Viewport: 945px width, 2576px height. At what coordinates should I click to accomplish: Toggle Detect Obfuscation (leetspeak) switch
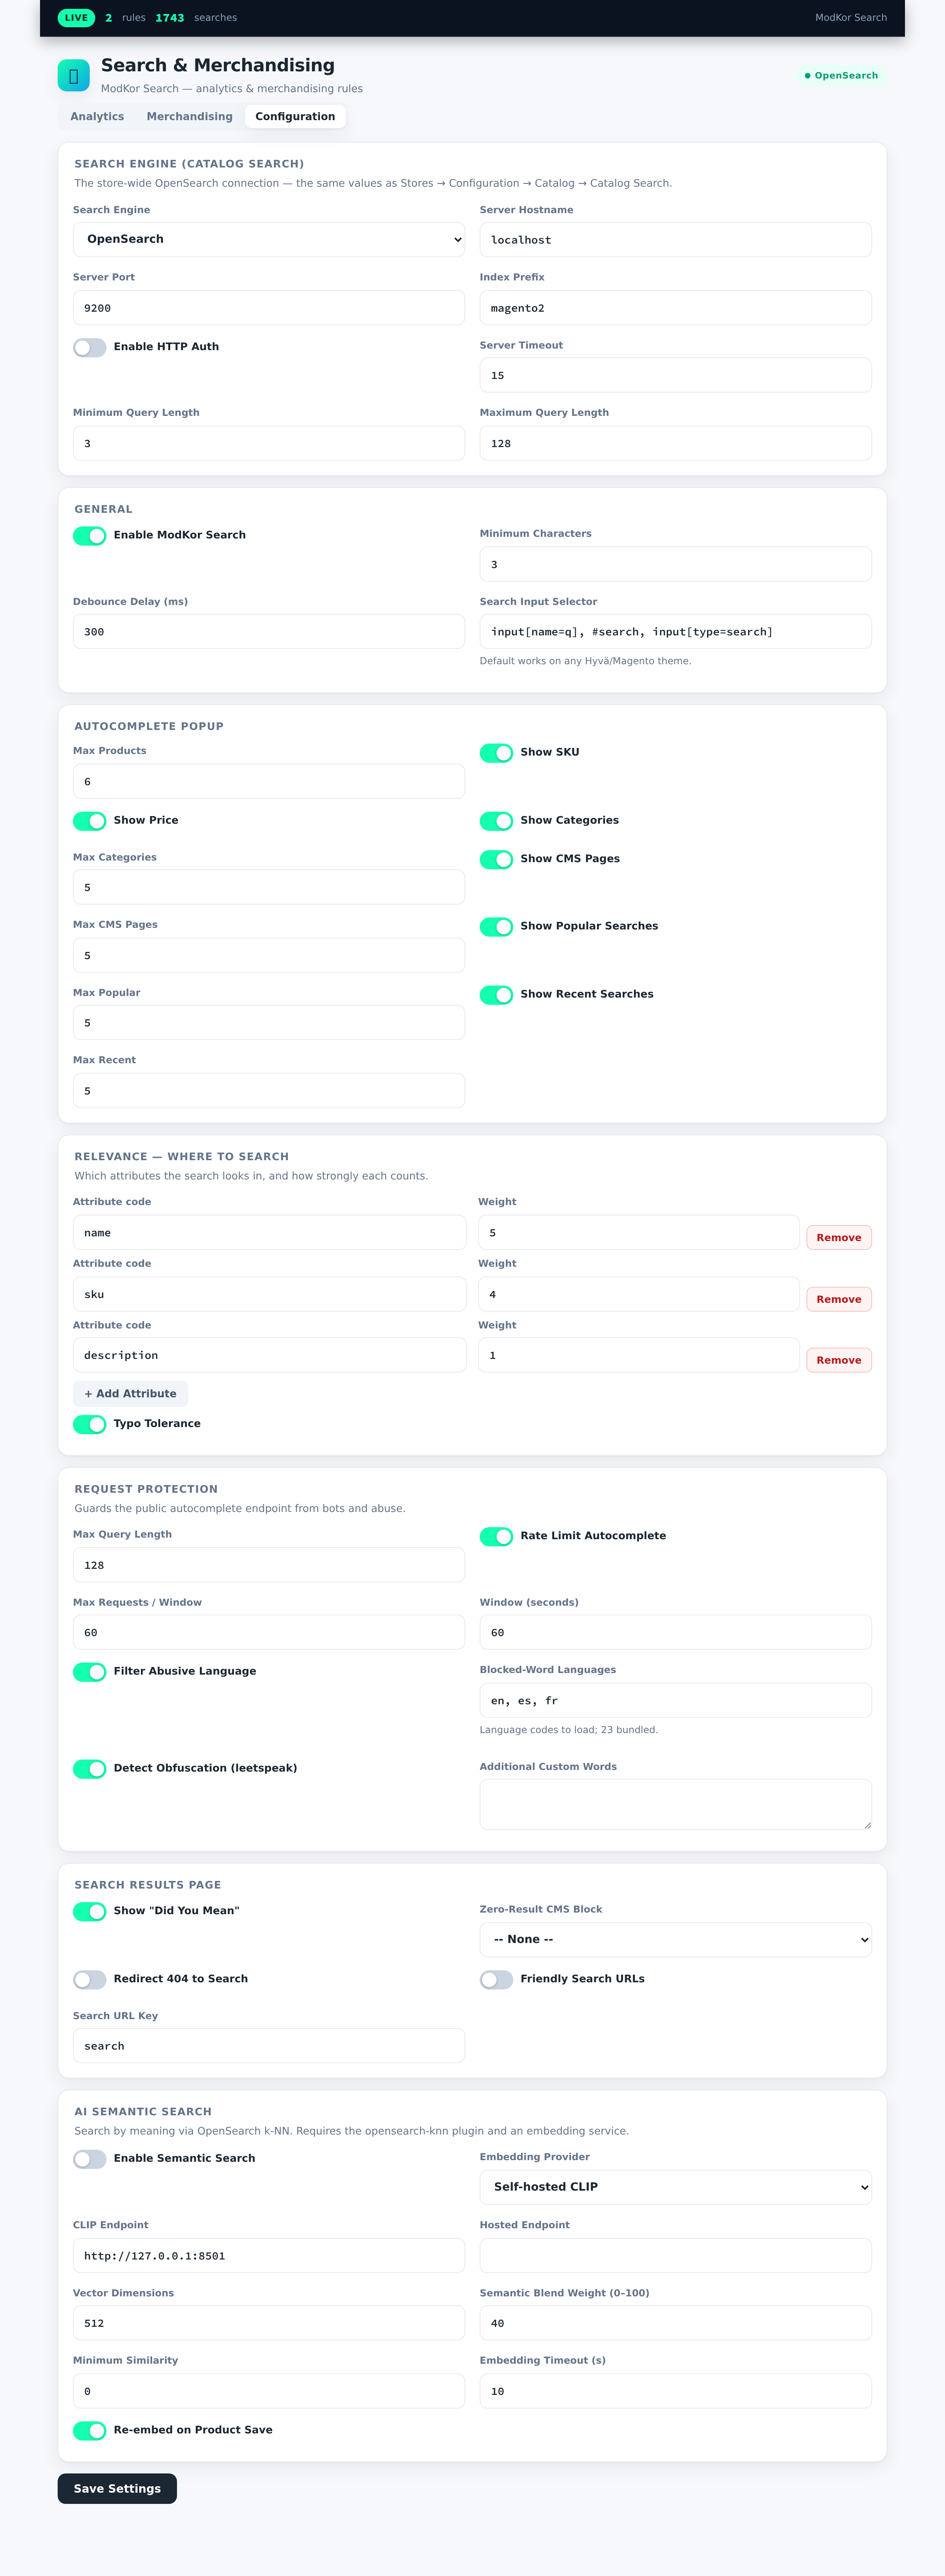(x=90, y=1769)
